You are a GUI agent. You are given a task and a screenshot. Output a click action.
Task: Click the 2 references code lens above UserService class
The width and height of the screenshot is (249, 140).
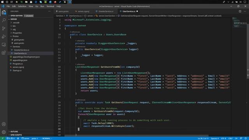[75, 32]
